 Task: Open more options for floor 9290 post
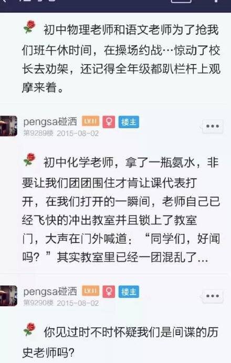coord(213,296)
